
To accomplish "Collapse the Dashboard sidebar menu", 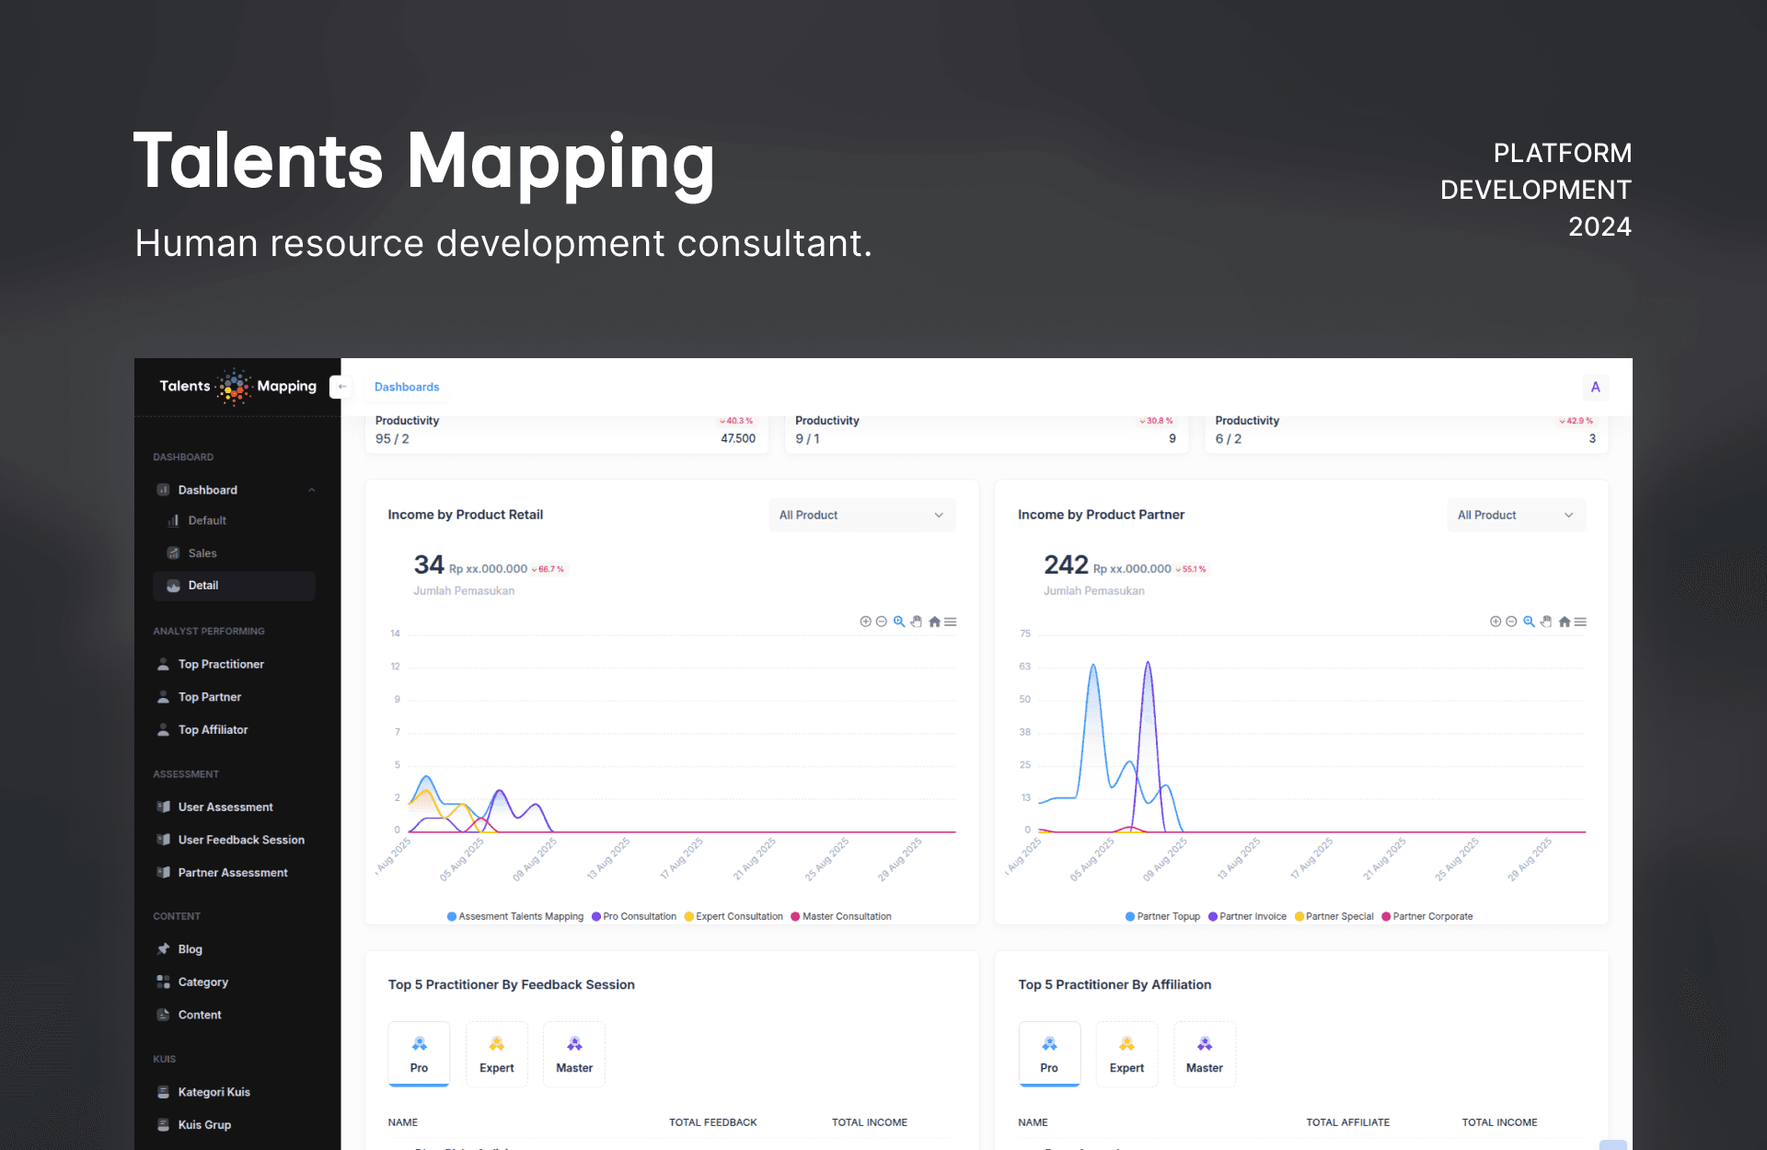I will pyautogui.click(x=311, y=490).
